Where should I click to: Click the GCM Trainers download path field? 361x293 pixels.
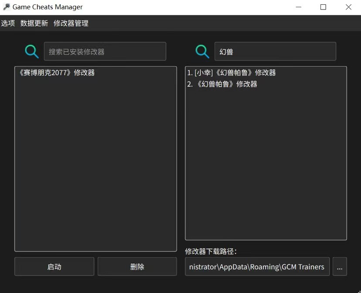coord(257,267)
